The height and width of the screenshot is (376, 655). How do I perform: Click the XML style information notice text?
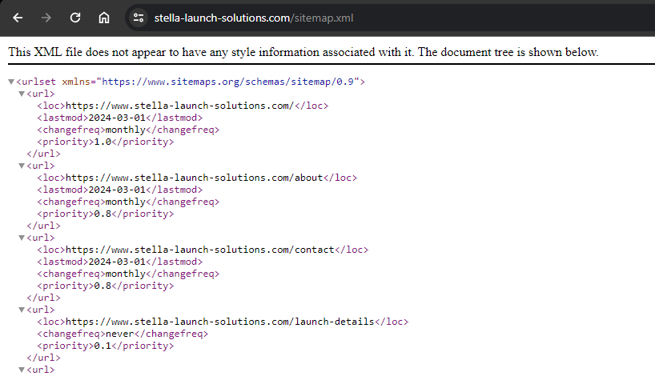[303, 52]
